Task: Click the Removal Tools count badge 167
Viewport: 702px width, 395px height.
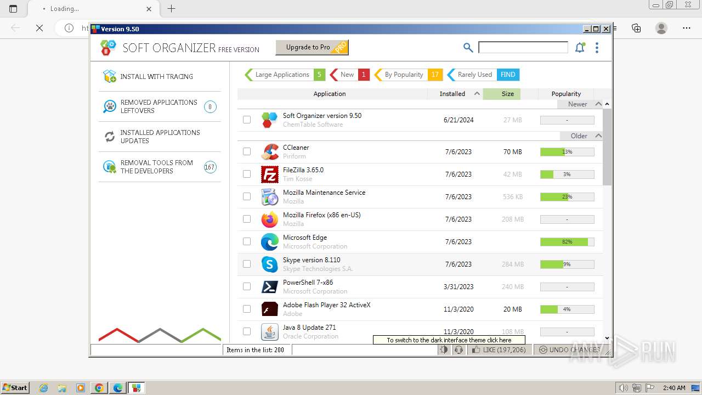Action: pos(210,167)
